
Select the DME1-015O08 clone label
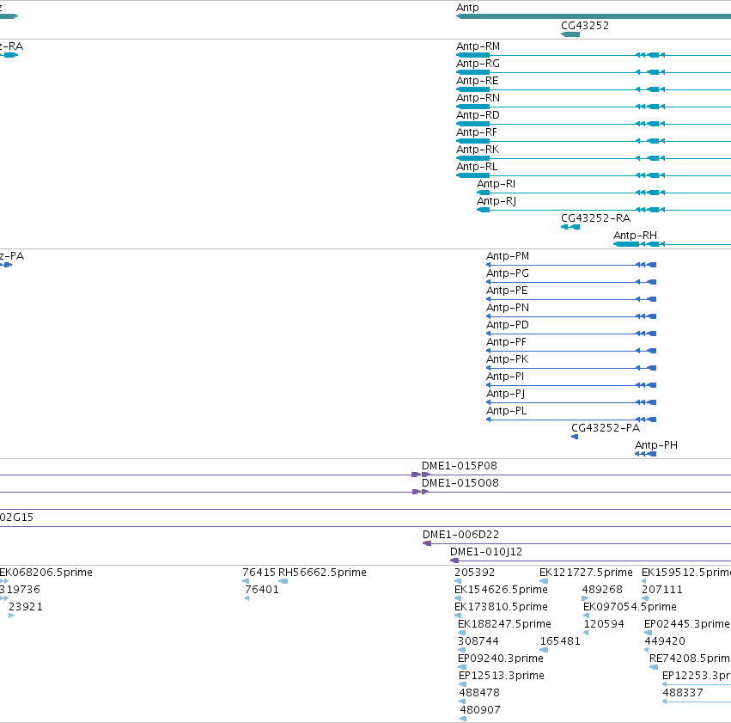pyautogui.click(x=460, y=483)
